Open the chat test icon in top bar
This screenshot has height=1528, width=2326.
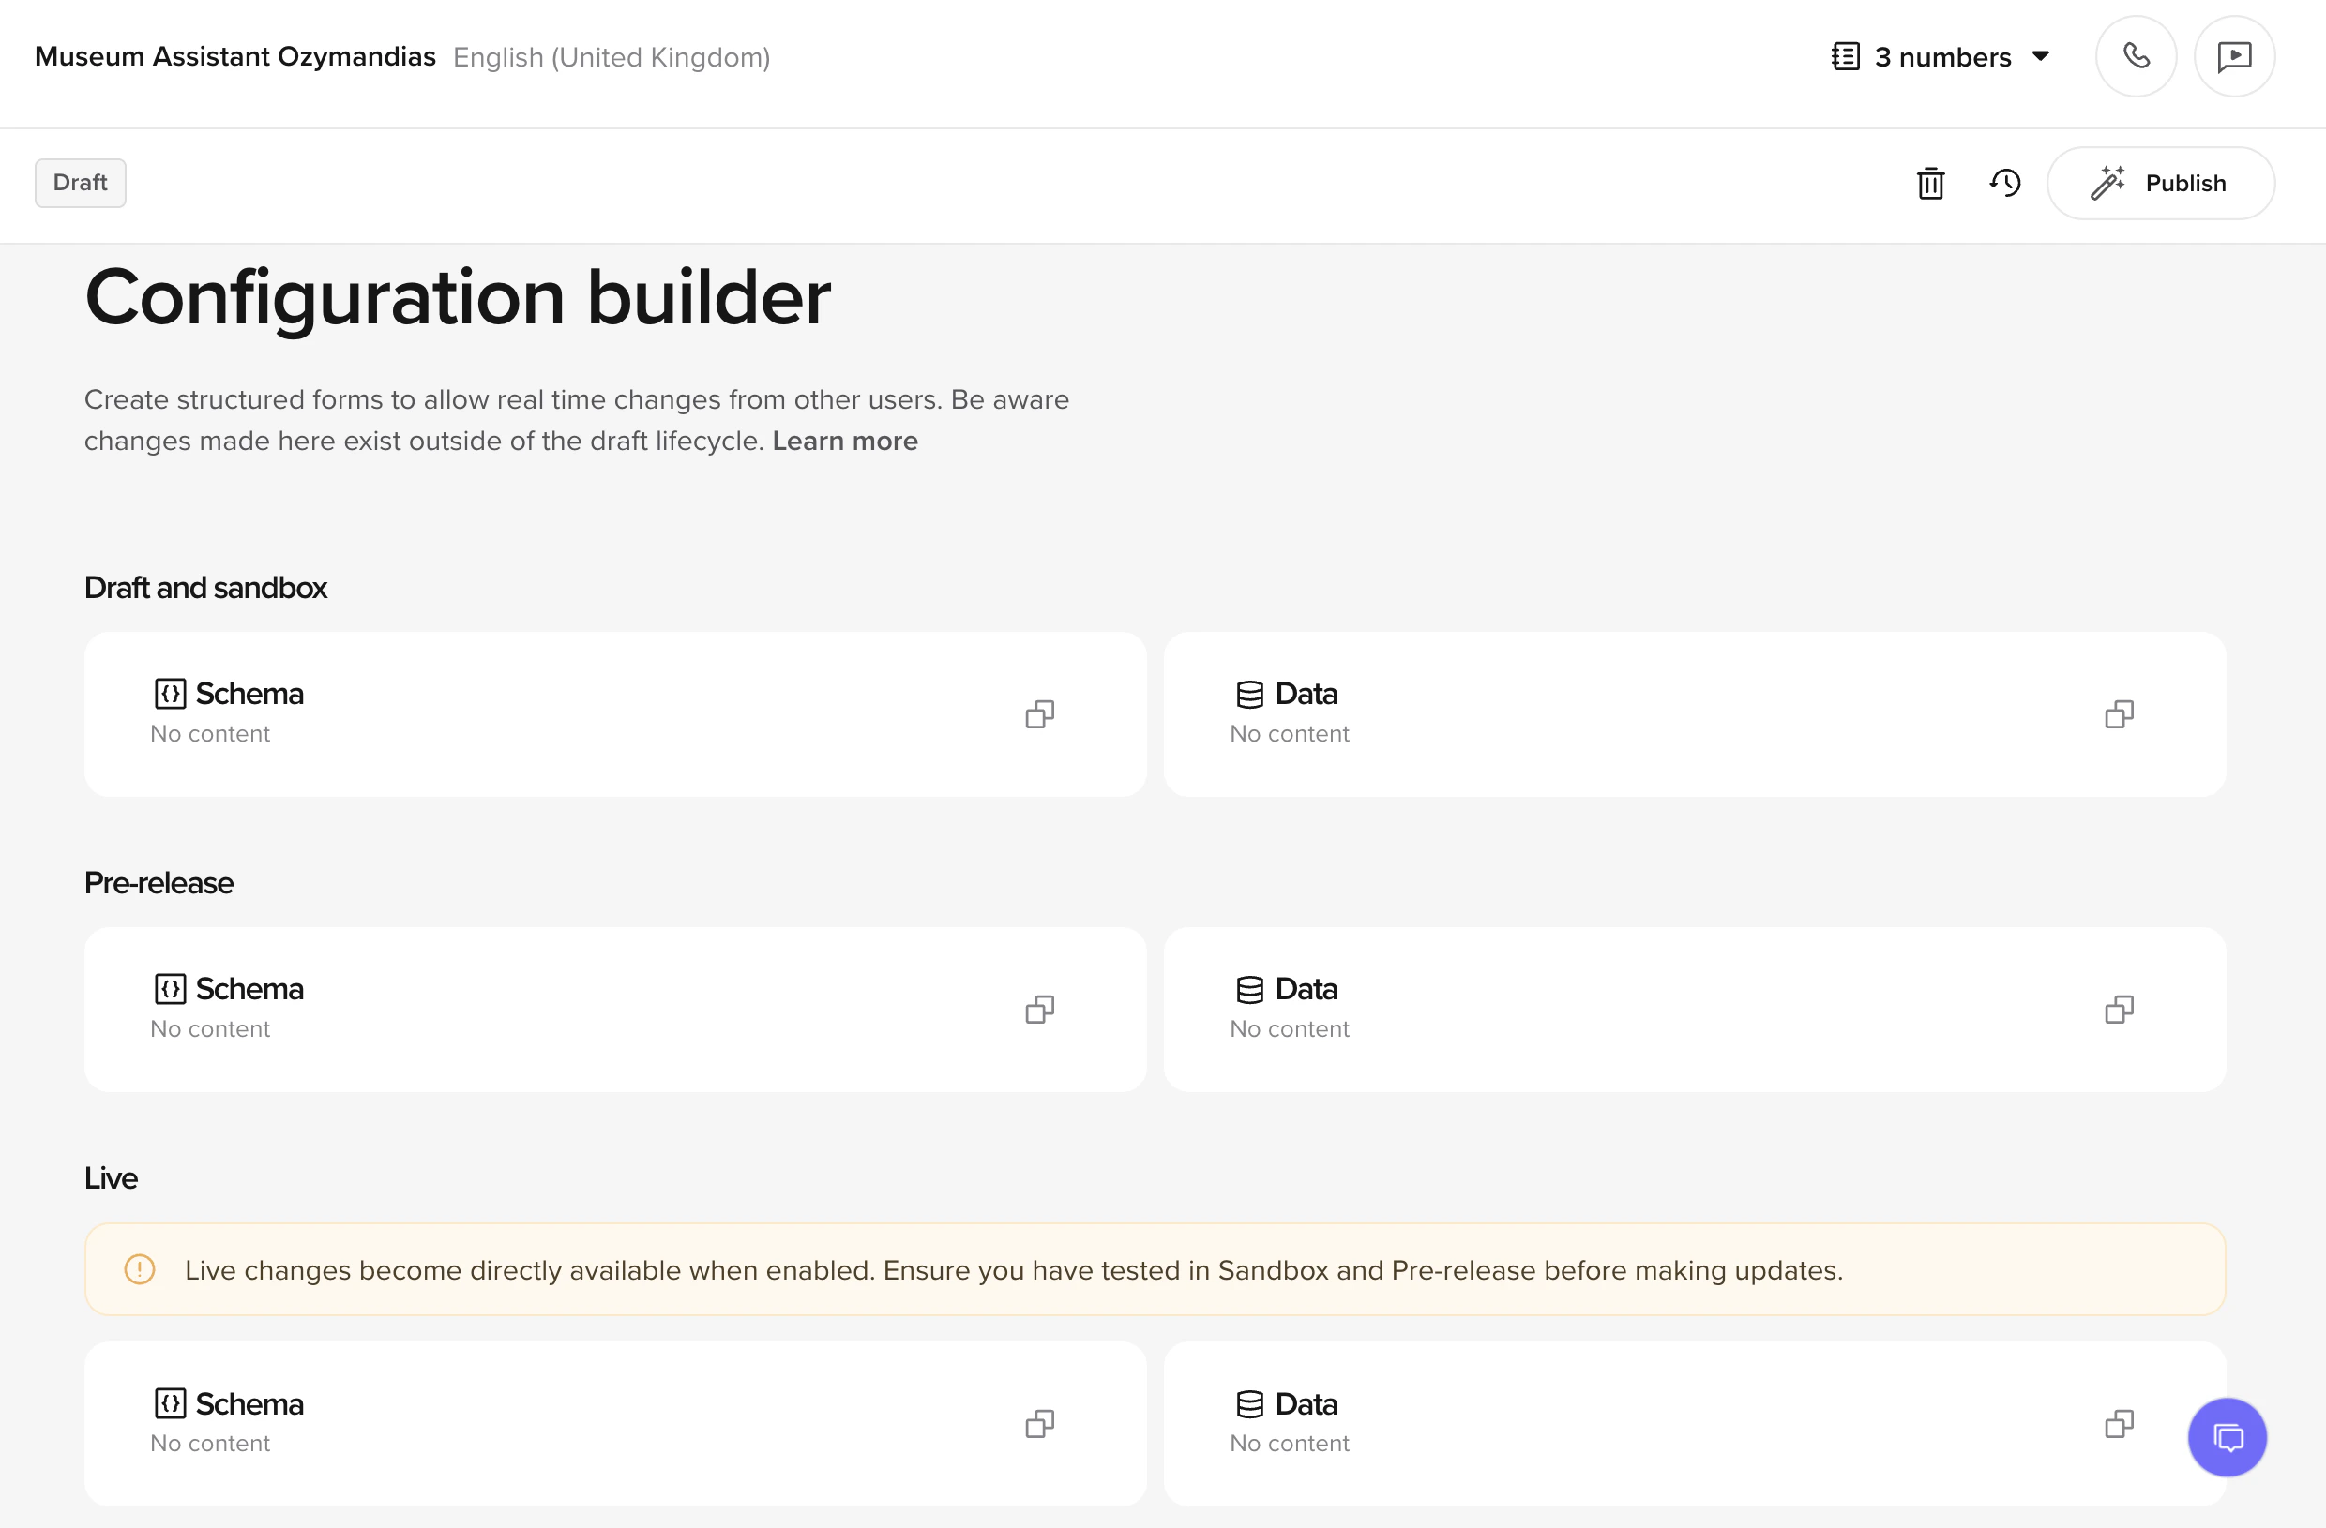click(x=2234, y=55)
